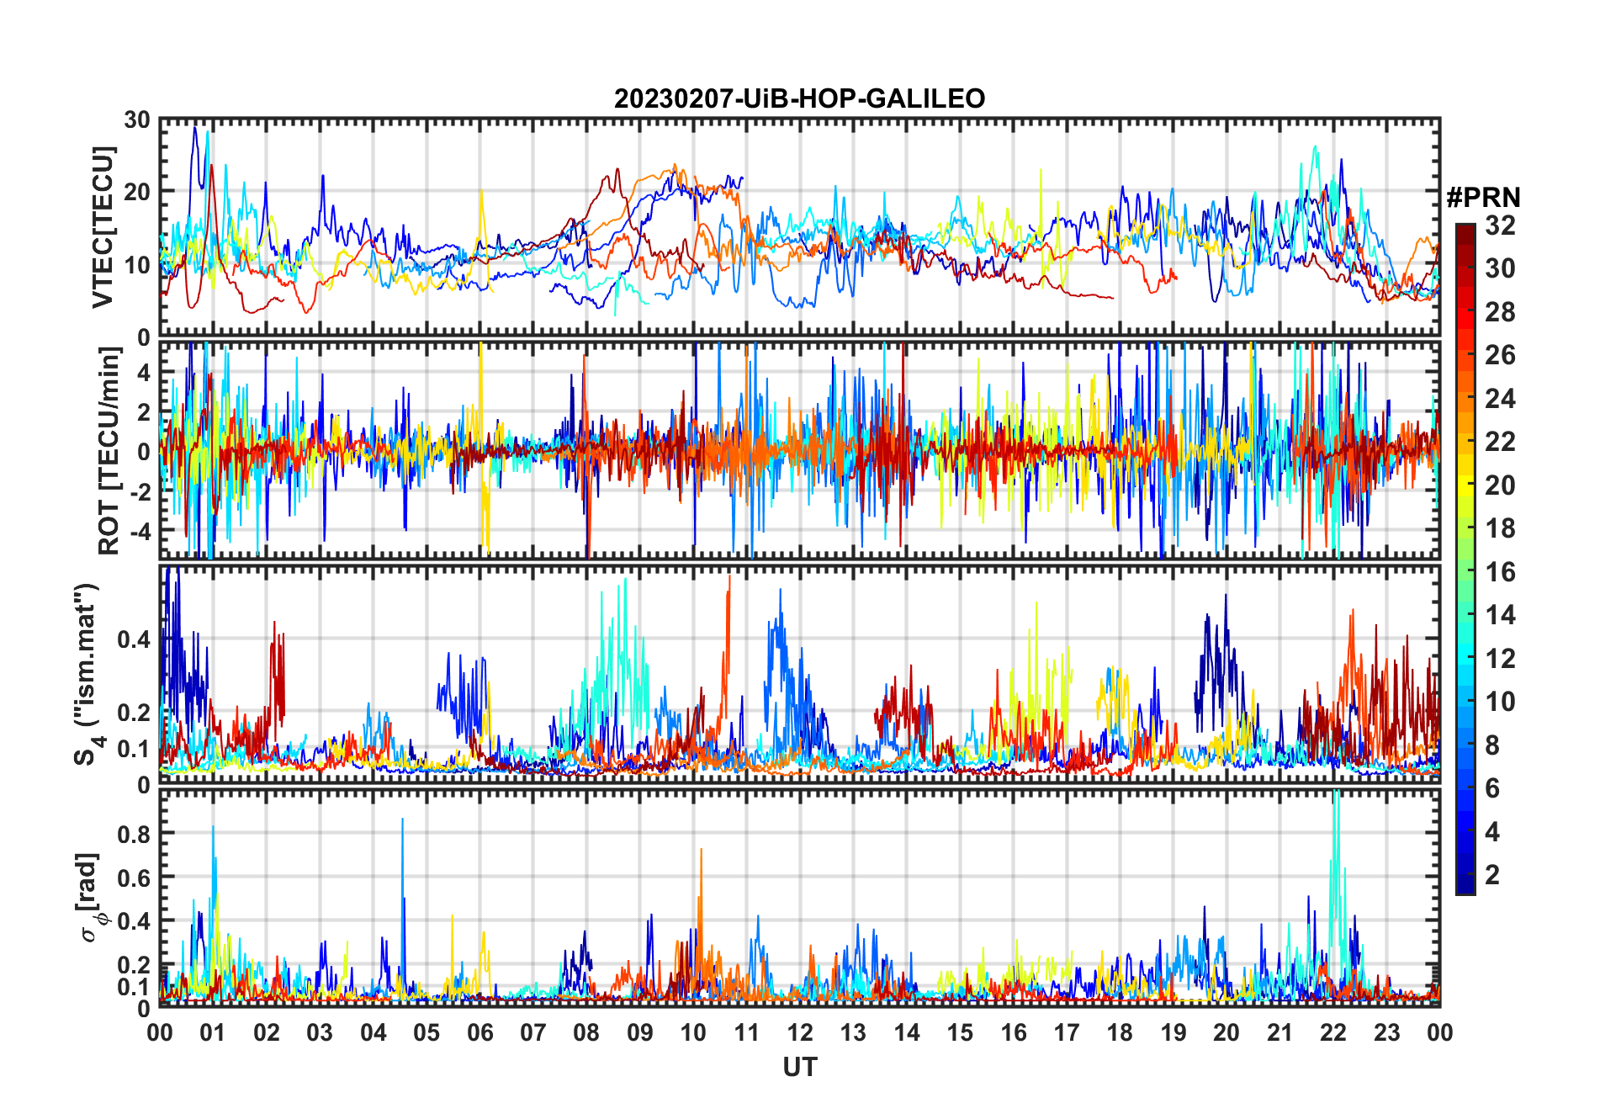
Task: Click the 15 hour label on the UT axis
Action: click(x=960, y=1032)
